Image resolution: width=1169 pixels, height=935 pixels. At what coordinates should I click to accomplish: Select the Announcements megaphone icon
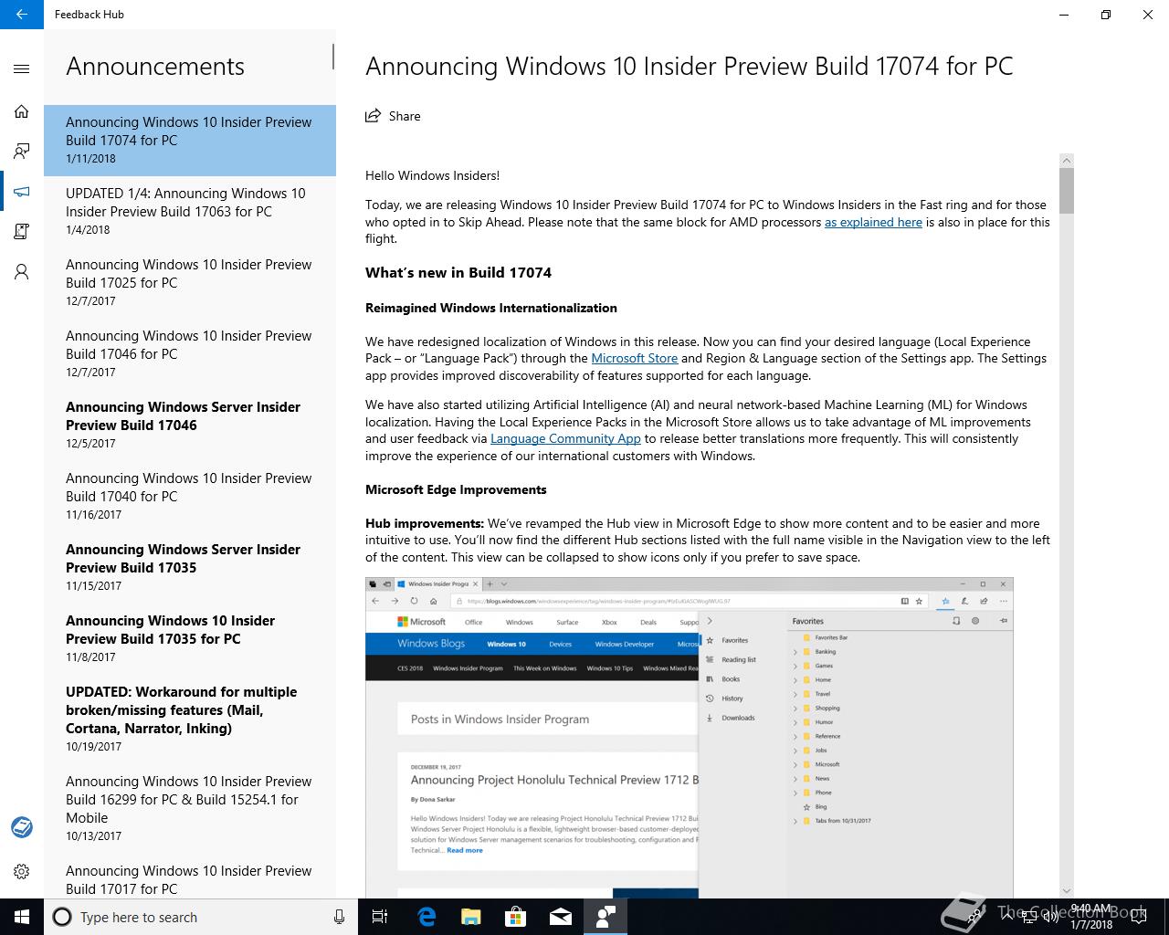click(x=22, y=192)
